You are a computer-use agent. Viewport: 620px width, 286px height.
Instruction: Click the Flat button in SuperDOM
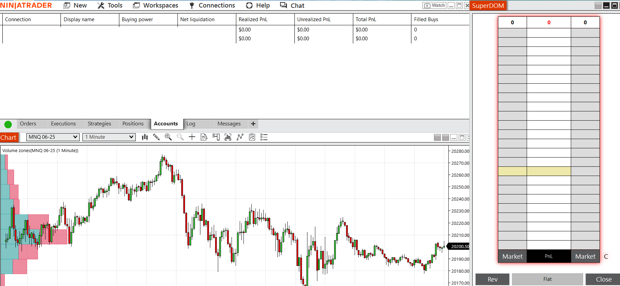(x=548, y=279)
